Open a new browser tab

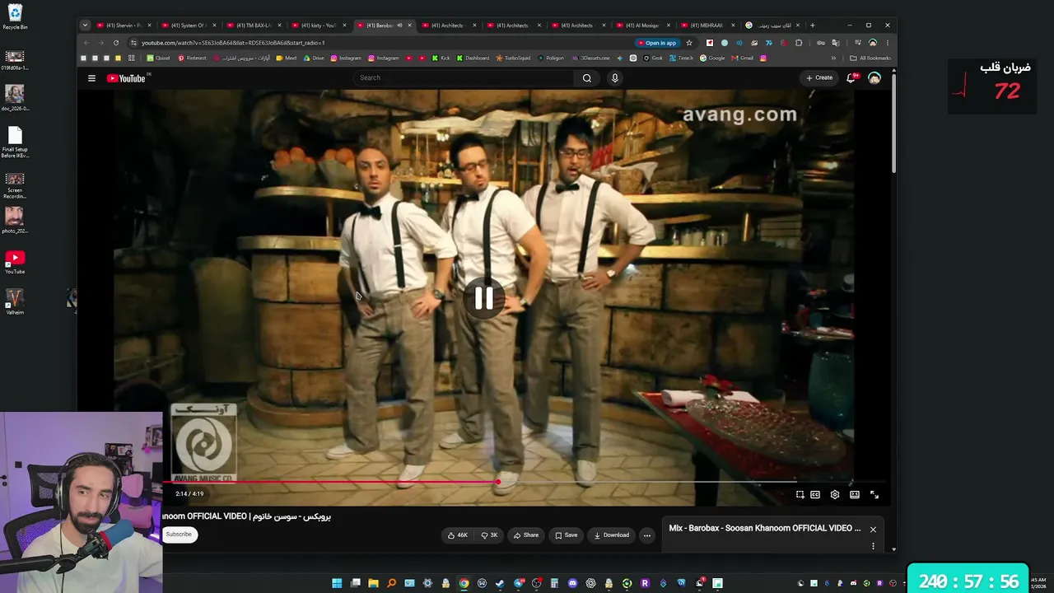[x=812, y=26]
